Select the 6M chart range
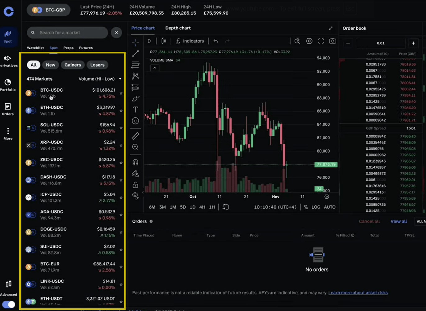426x311 pixels. coord(152,207)
